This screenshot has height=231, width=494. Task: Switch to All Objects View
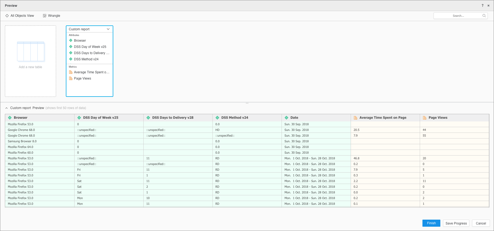pos(20,16)
